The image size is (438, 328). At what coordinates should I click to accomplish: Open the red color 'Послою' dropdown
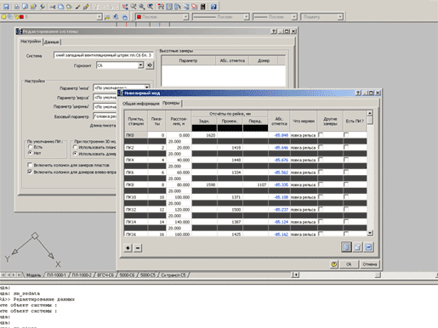pos(162,17)
